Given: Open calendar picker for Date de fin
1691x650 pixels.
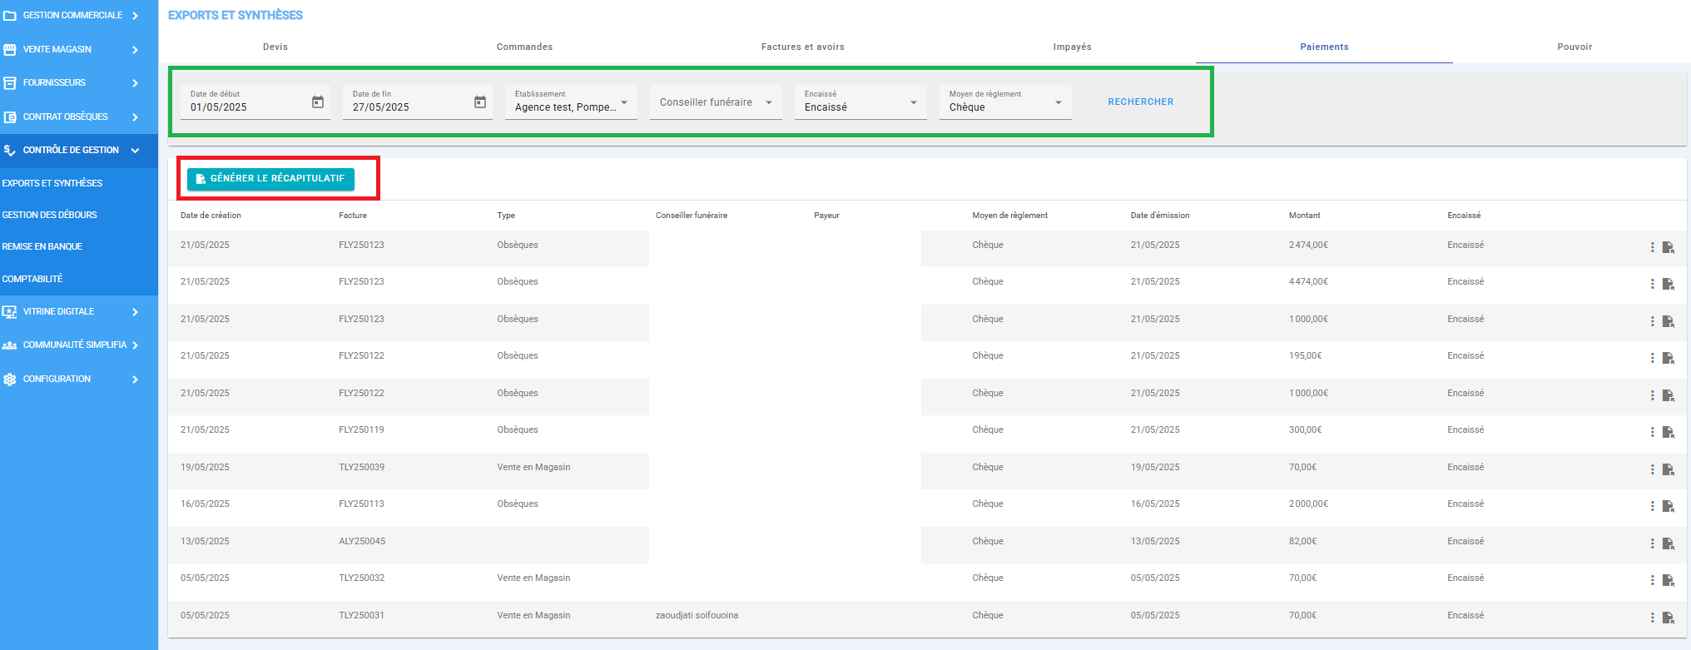Looking at the screenshot, I should [480, 102].
